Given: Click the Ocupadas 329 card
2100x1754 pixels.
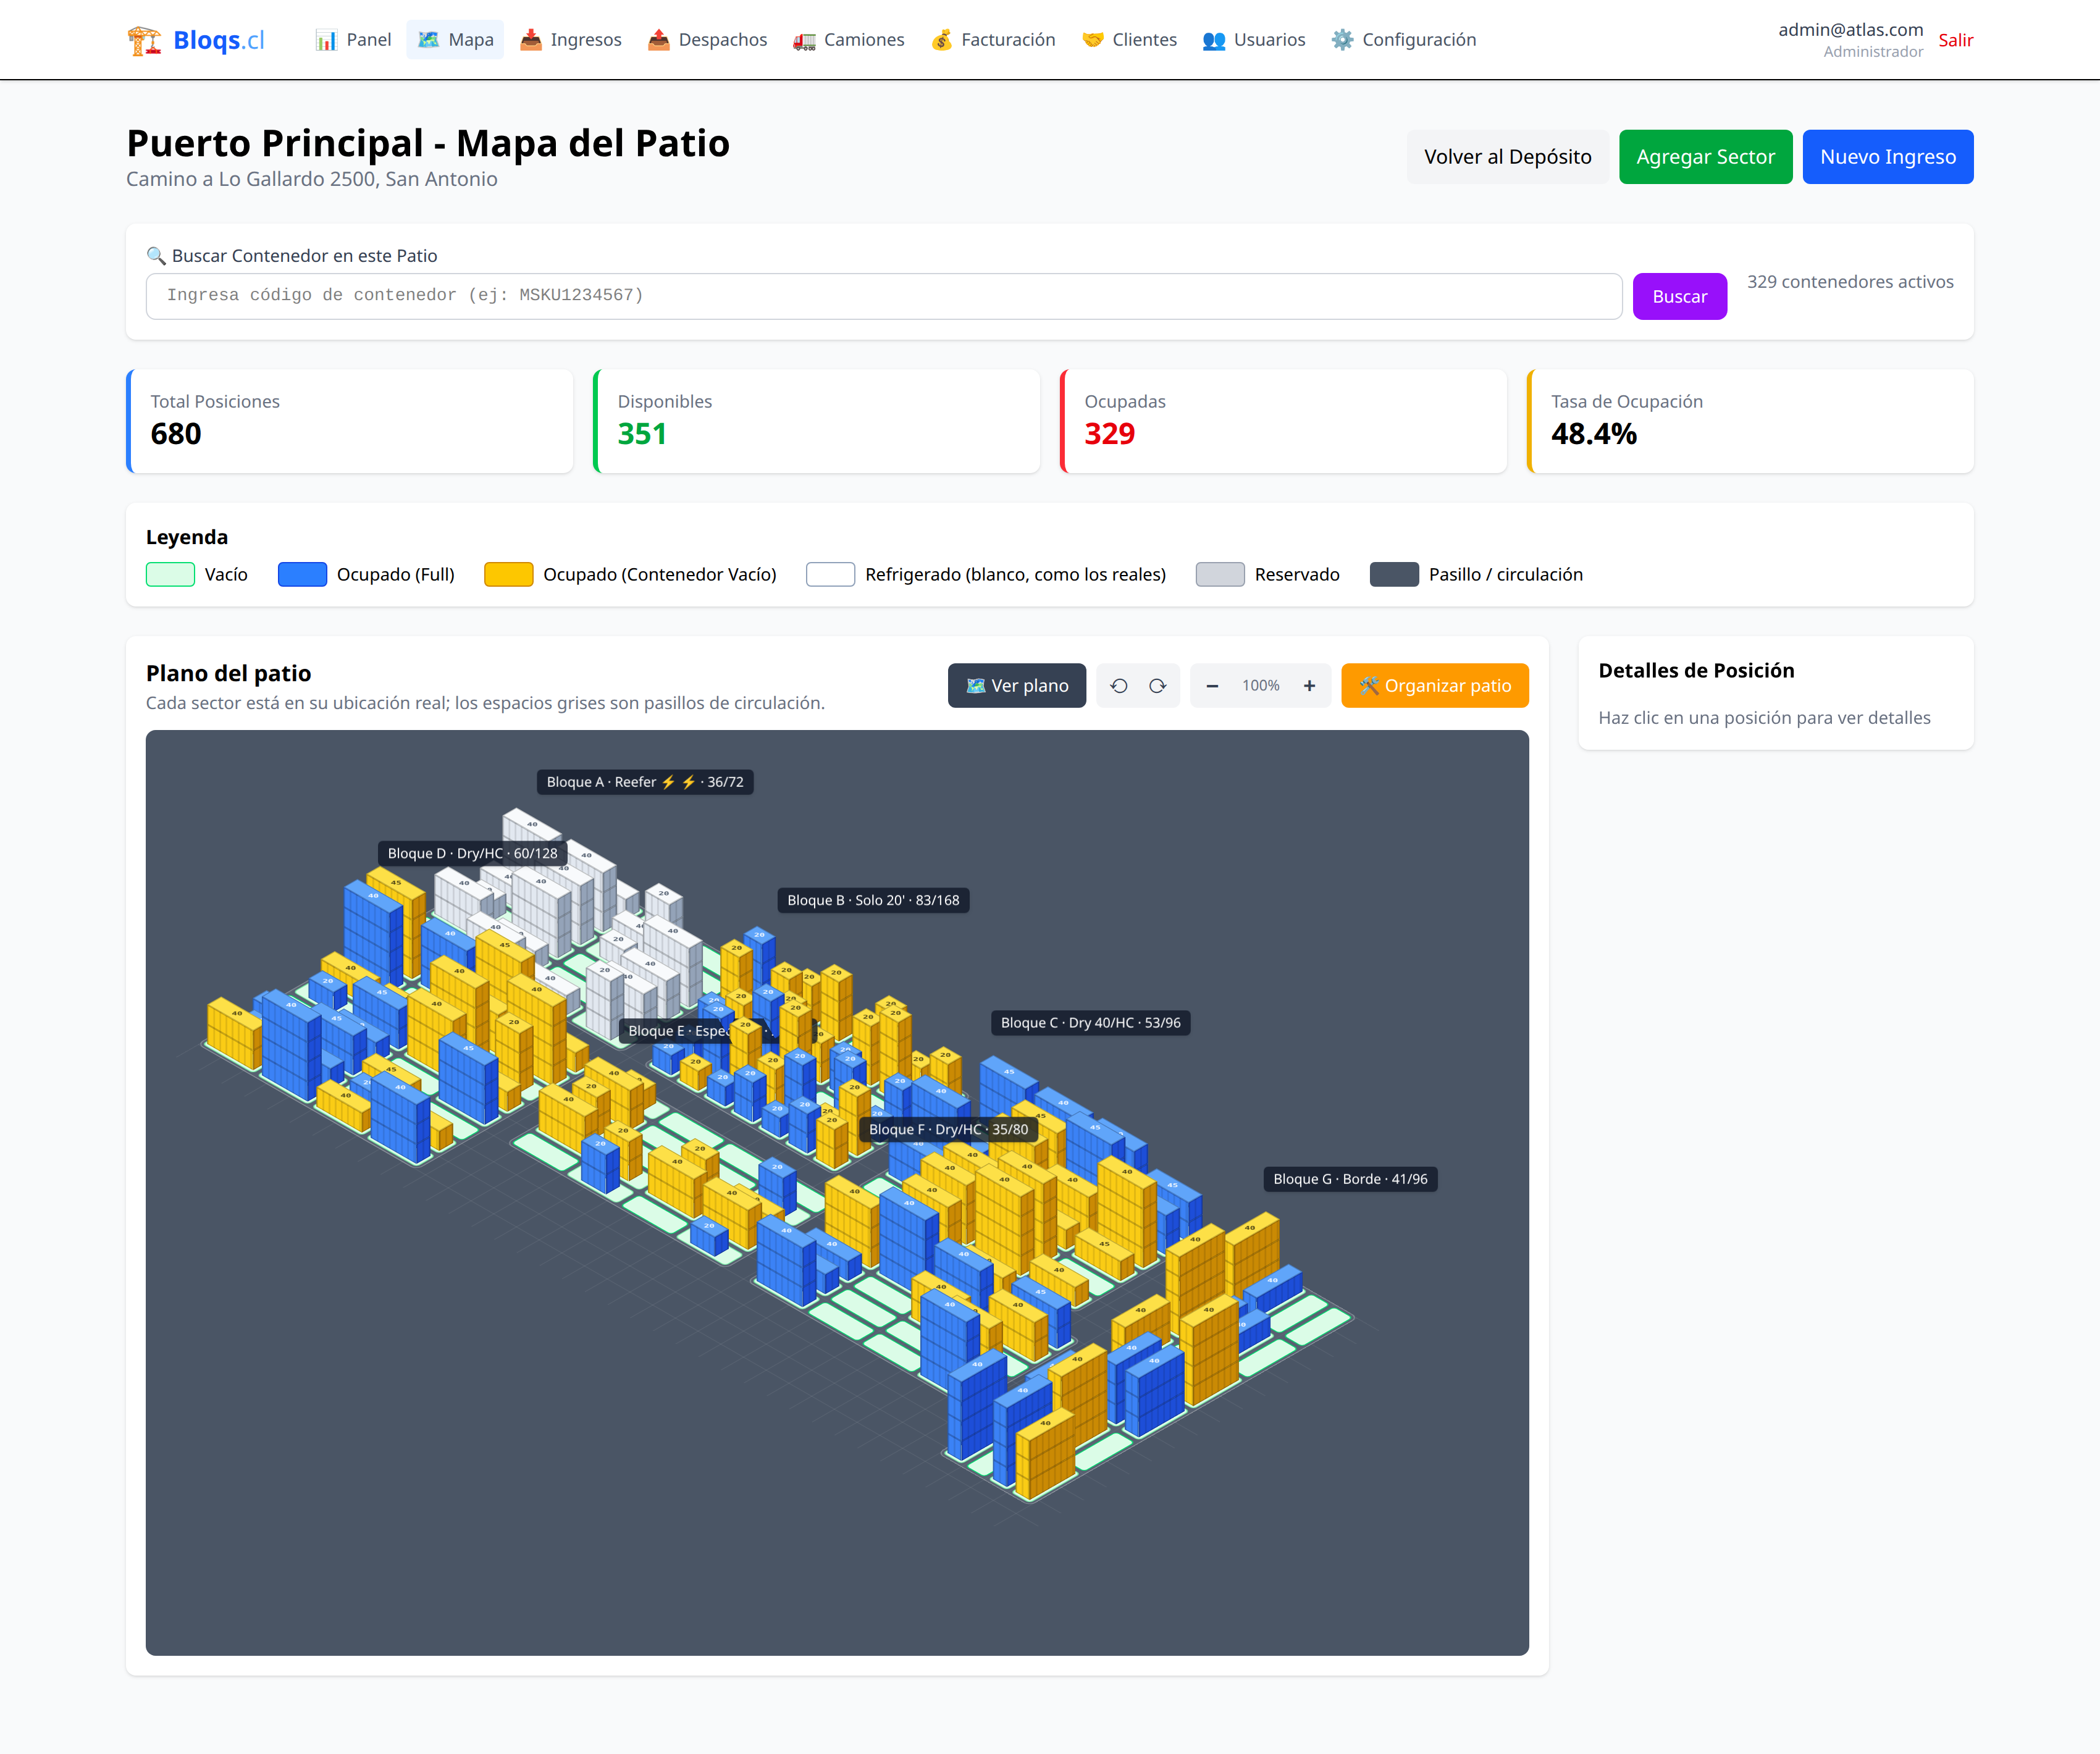Looking at the screenshot, I should [1283, 421].
